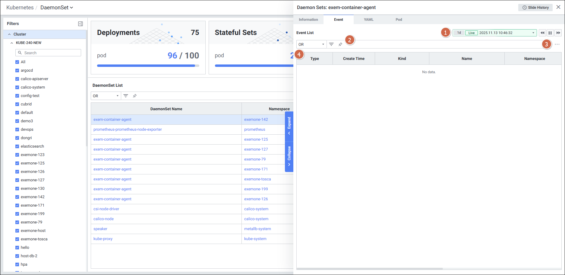Click the filter icon in Event List
This screenshot has width=565, height=275.
[x=331, y=44]
